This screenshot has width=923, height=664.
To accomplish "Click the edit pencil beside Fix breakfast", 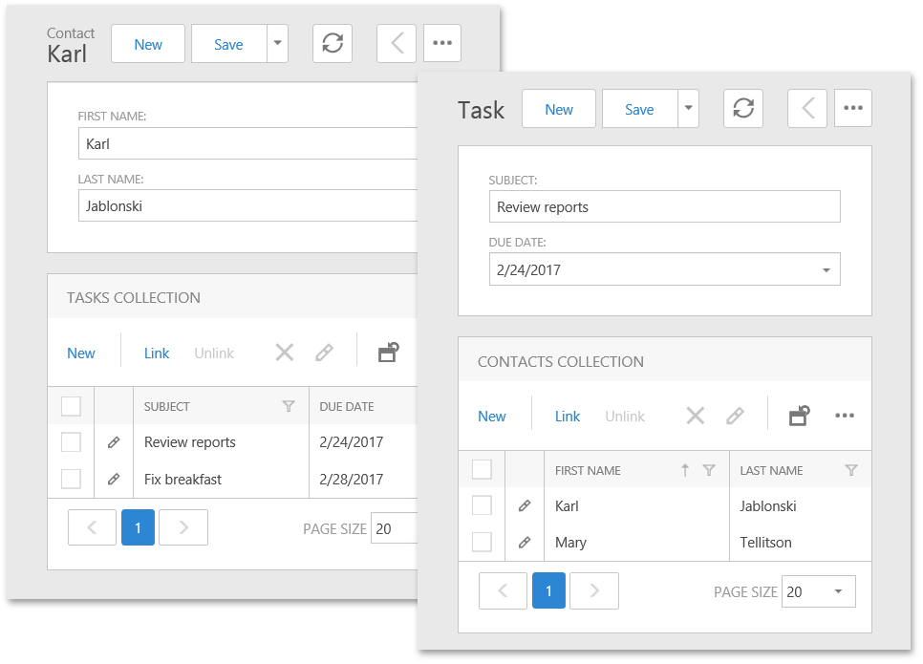I will (114, 480).
